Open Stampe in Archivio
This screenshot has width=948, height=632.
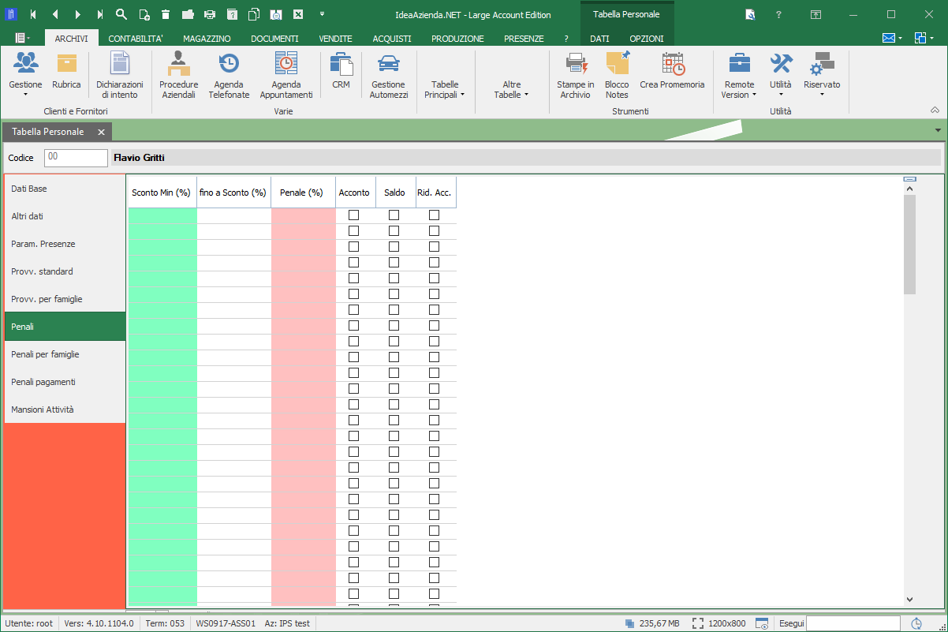click(x=576, y=76)
